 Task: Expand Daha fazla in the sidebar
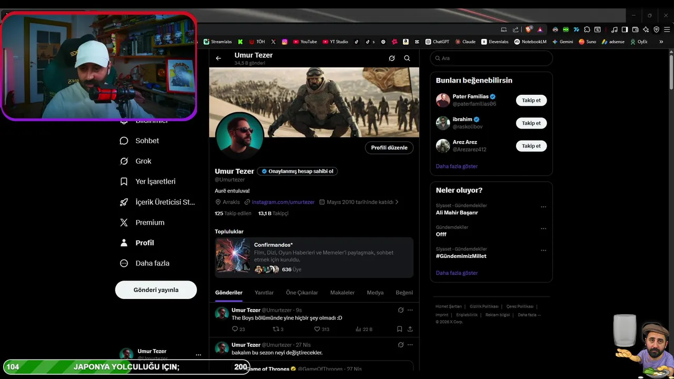coord(144,263)
